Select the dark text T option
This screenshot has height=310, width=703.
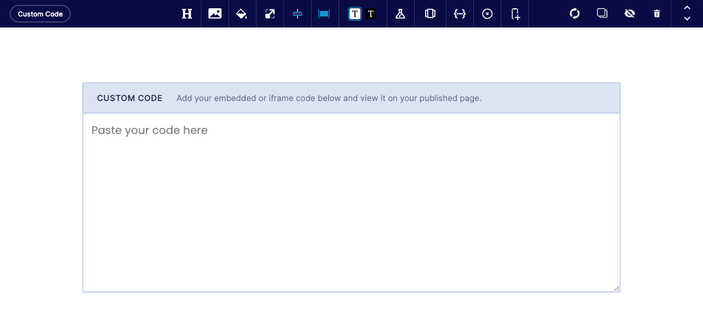(x=371, y=14)
